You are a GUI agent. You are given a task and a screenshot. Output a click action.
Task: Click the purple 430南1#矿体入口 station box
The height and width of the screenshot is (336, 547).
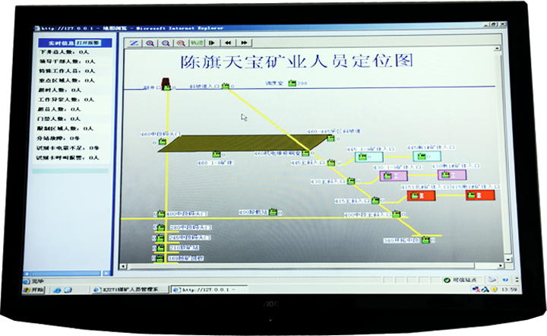click(x=451, y=175)
